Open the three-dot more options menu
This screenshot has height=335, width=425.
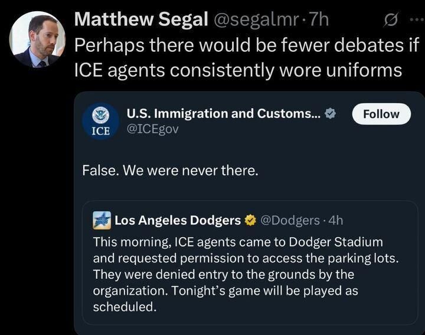415,20
